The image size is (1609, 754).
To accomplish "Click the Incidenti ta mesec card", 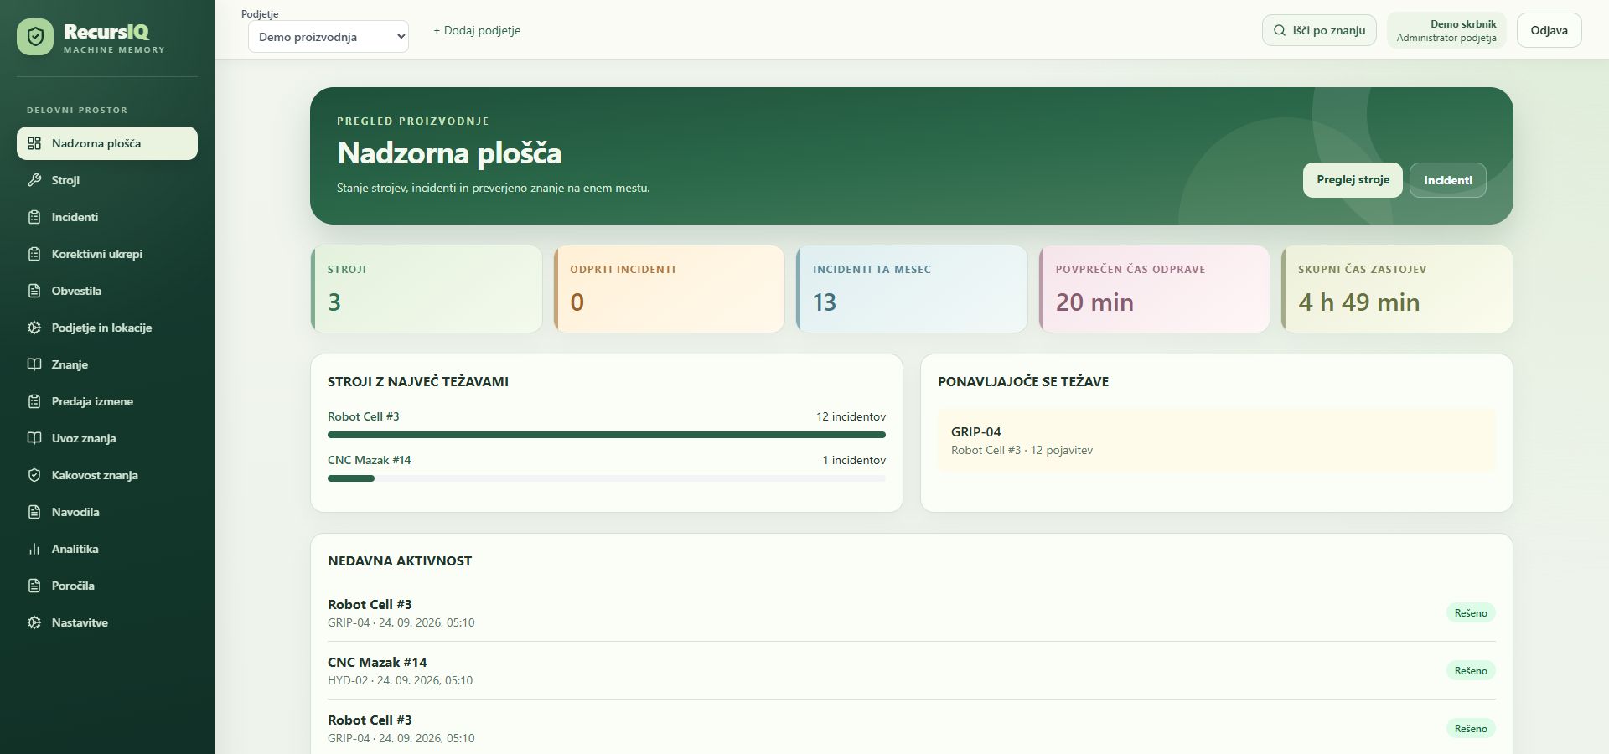I will [912, 289].
